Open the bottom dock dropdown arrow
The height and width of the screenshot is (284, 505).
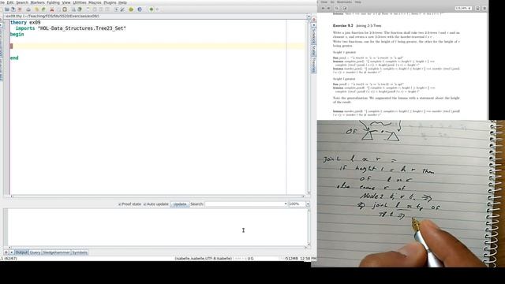(x=12, y=252)
